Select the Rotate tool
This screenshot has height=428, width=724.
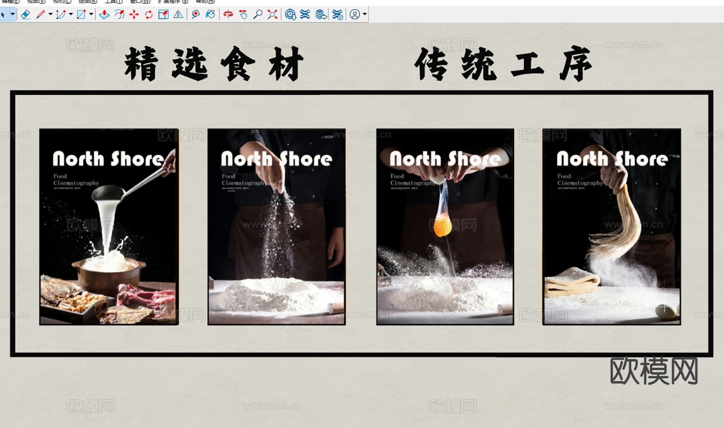coord(149,15)
